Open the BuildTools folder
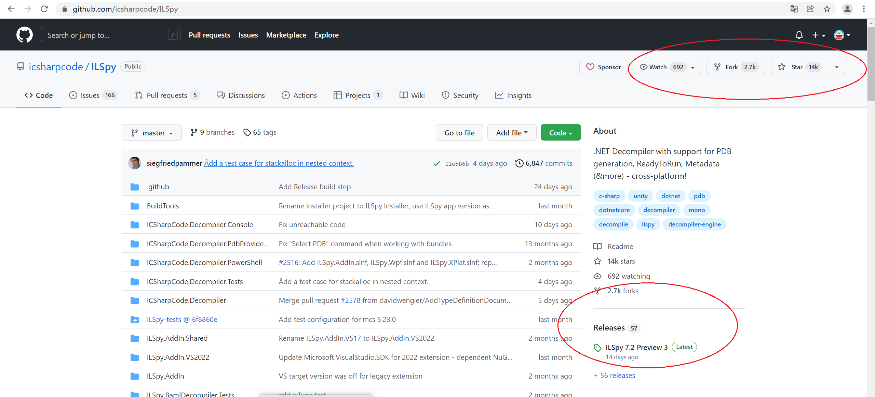 tap(163, 206)
